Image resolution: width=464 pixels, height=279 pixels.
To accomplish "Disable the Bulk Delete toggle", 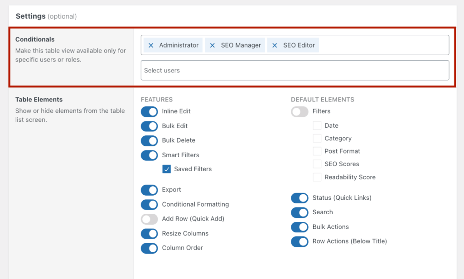I will click(149, 140).
